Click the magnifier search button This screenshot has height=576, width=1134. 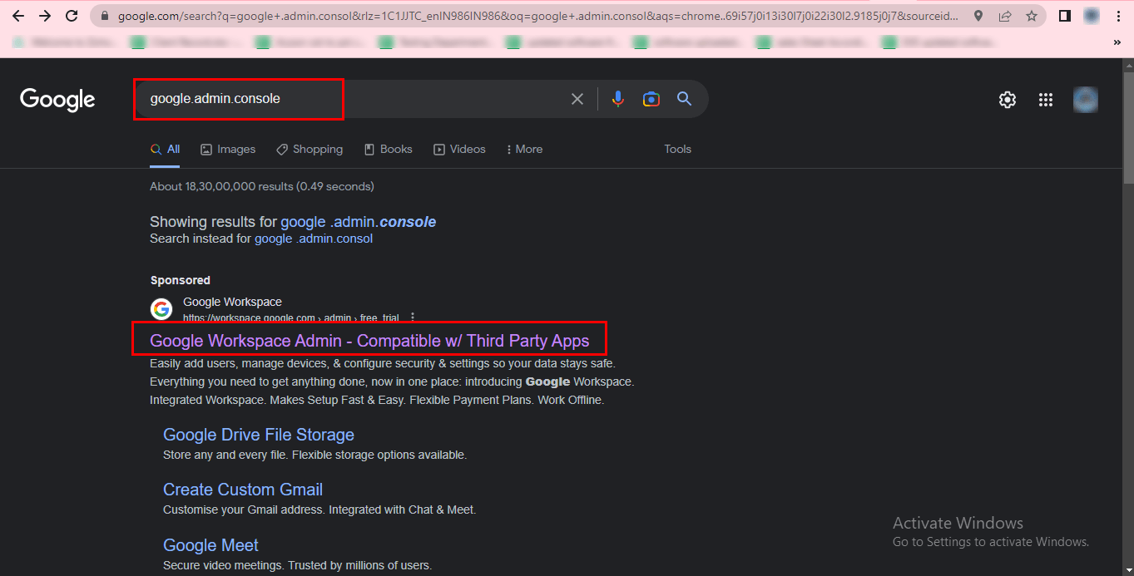coord(685,99)
